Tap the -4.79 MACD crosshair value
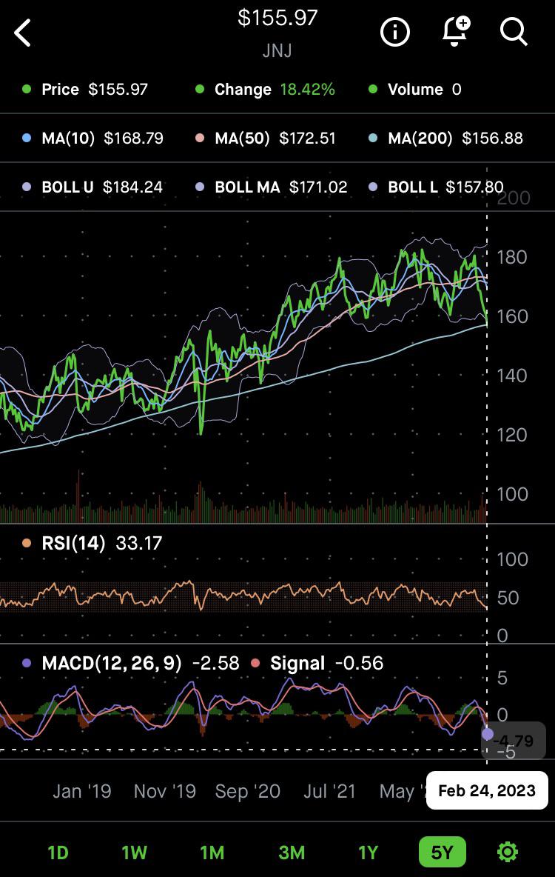This screenshot has width=555, height=877. tap(514, 741)
